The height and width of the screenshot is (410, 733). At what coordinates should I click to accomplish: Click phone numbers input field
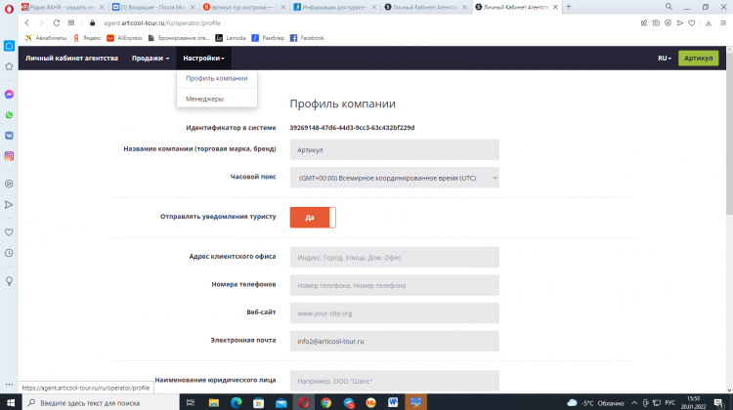tap(394, 285)
